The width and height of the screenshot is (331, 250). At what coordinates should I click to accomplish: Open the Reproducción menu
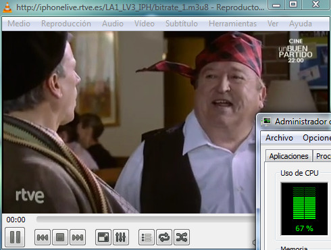(66, 24)
